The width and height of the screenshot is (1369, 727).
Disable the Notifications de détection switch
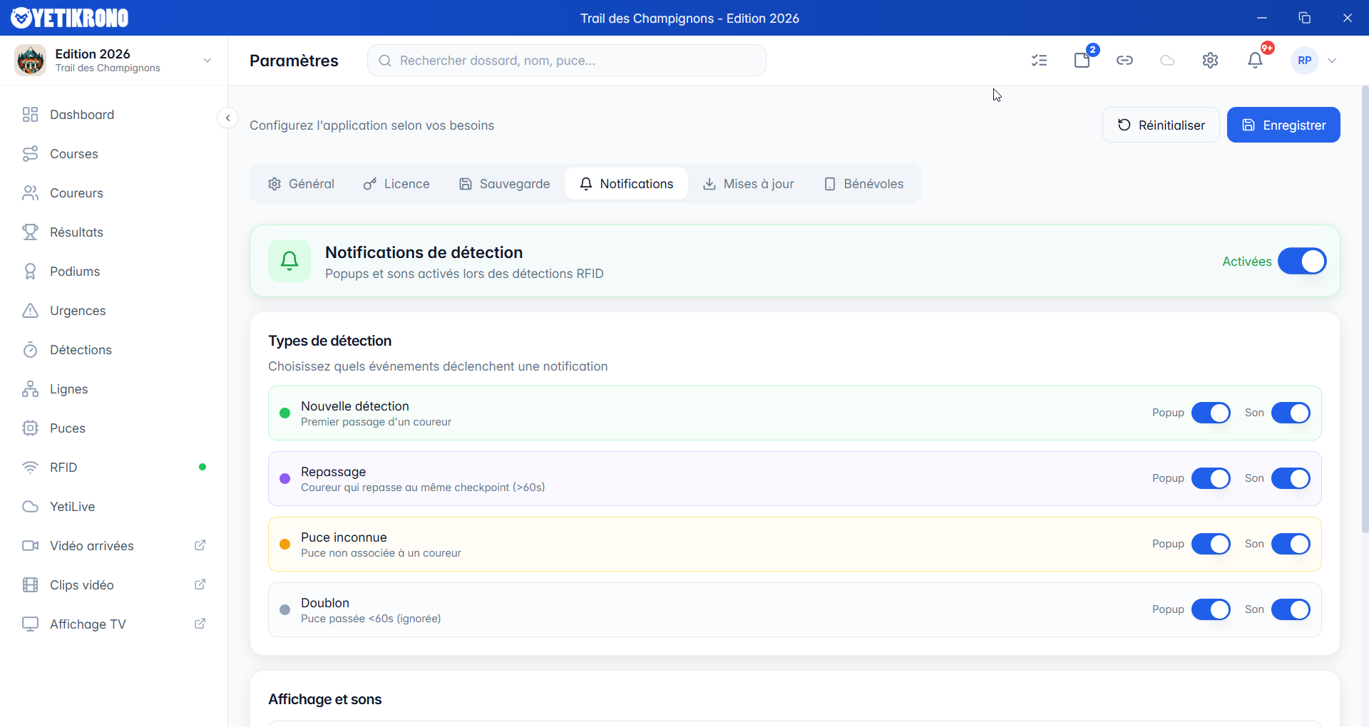(1303, 261)
